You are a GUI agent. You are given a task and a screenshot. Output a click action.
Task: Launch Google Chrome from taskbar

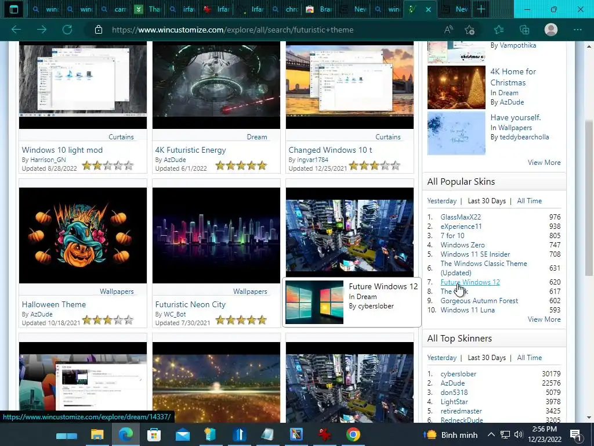(x=353, y=434)
